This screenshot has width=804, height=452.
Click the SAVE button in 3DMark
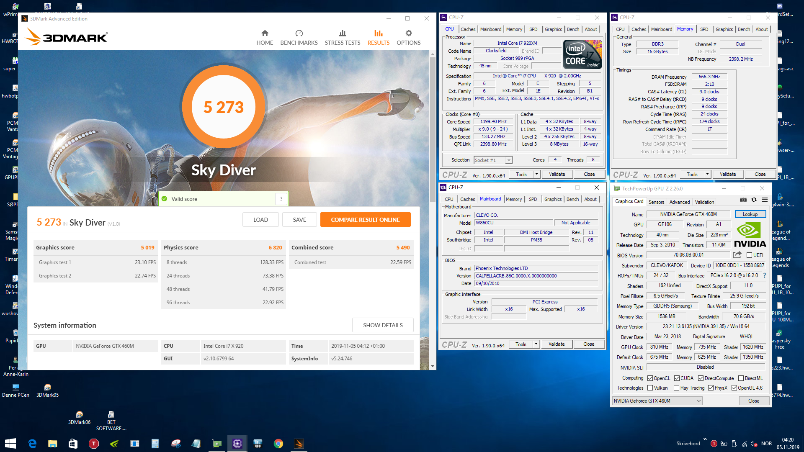point(299,220)
